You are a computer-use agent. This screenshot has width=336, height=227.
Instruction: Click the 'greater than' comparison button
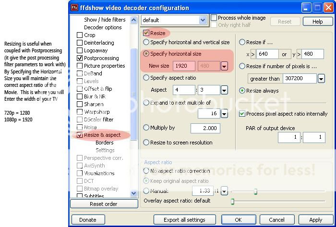[265, 79]
